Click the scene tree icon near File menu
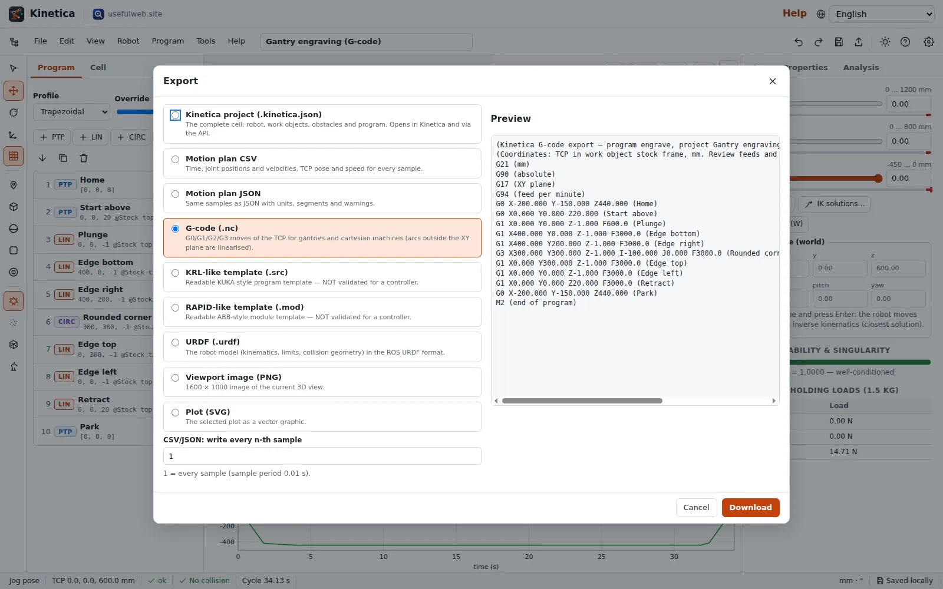Image resolution: width=943 pixels, height=589 pixels. pos(14,42)
